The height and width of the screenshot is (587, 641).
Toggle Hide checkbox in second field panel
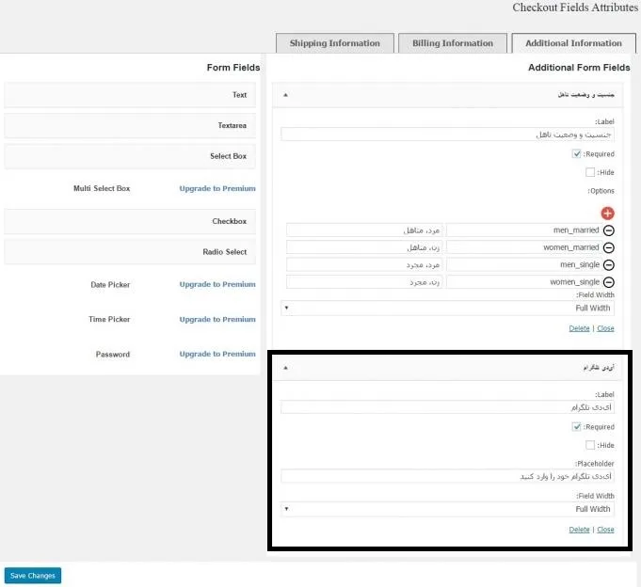tap(590, 445)
